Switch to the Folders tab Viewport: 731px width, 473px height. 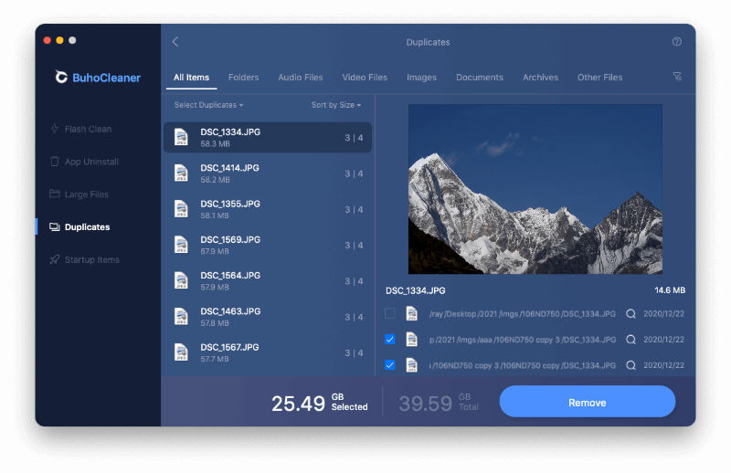pos(243,78)
